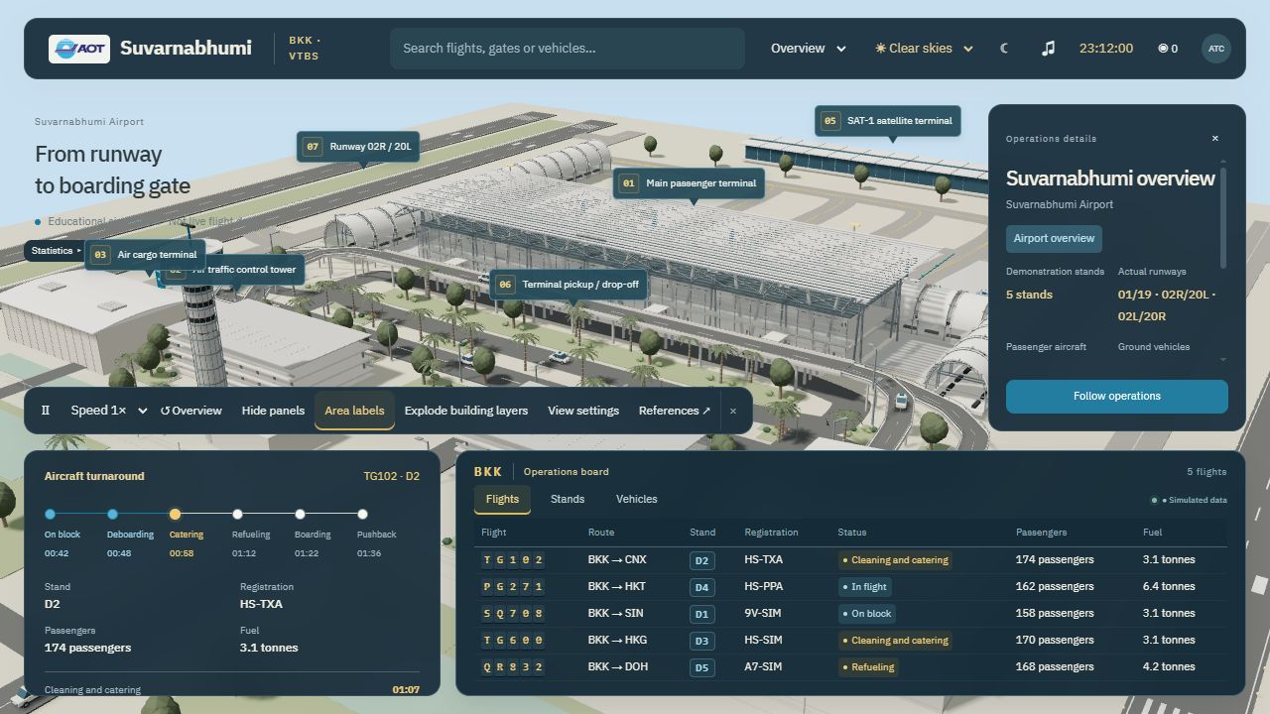This screenshot has height=714, width=1270.
Task: Click the 23:12:00 clock display
Action: 1106,49
